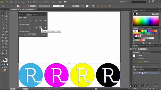Click Horizontal Distribute Right icon
The width and height of the screenshot is (161, 90).
tap(45, 27)
